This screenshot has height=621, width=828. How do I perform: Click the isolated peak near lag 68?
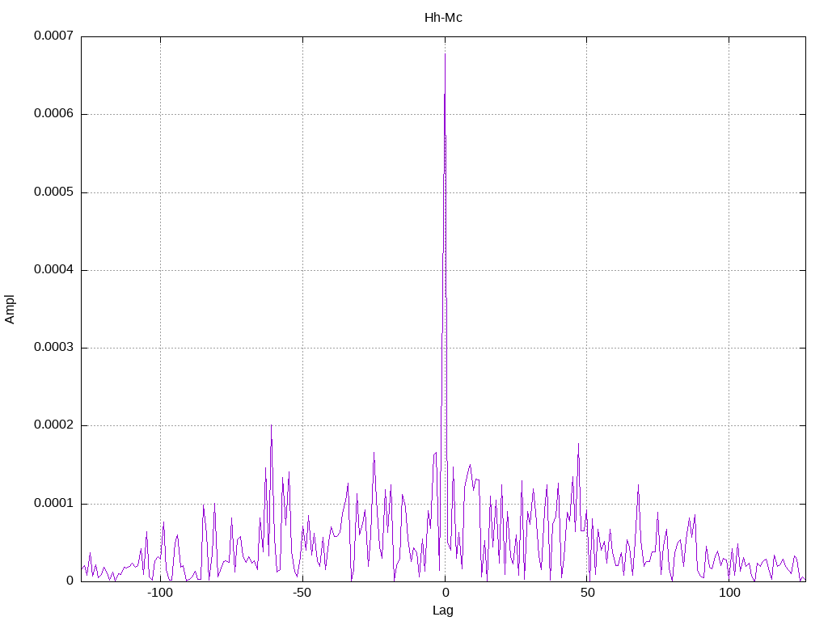tap(638, 485)
